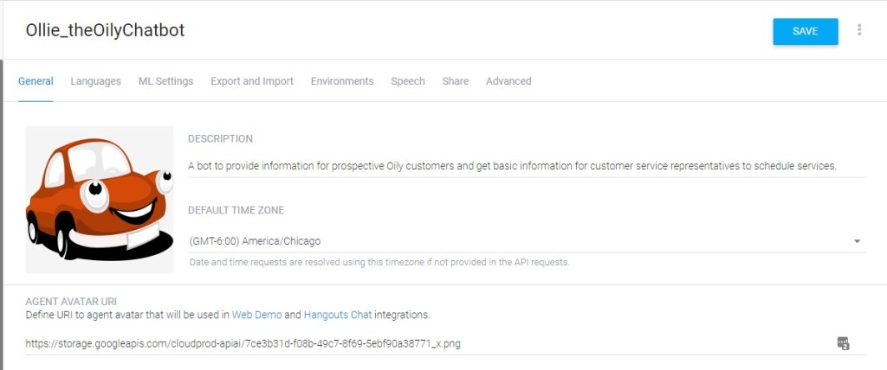Click the password manager icon in the URI field
This screenshot has height=370, width=887.
843,343
